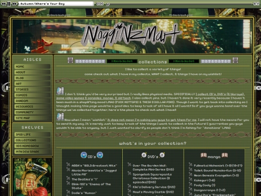Viewport: 261px width, 196px height.
Task: Open the RESOURCES page
Action: click(32, 106)
